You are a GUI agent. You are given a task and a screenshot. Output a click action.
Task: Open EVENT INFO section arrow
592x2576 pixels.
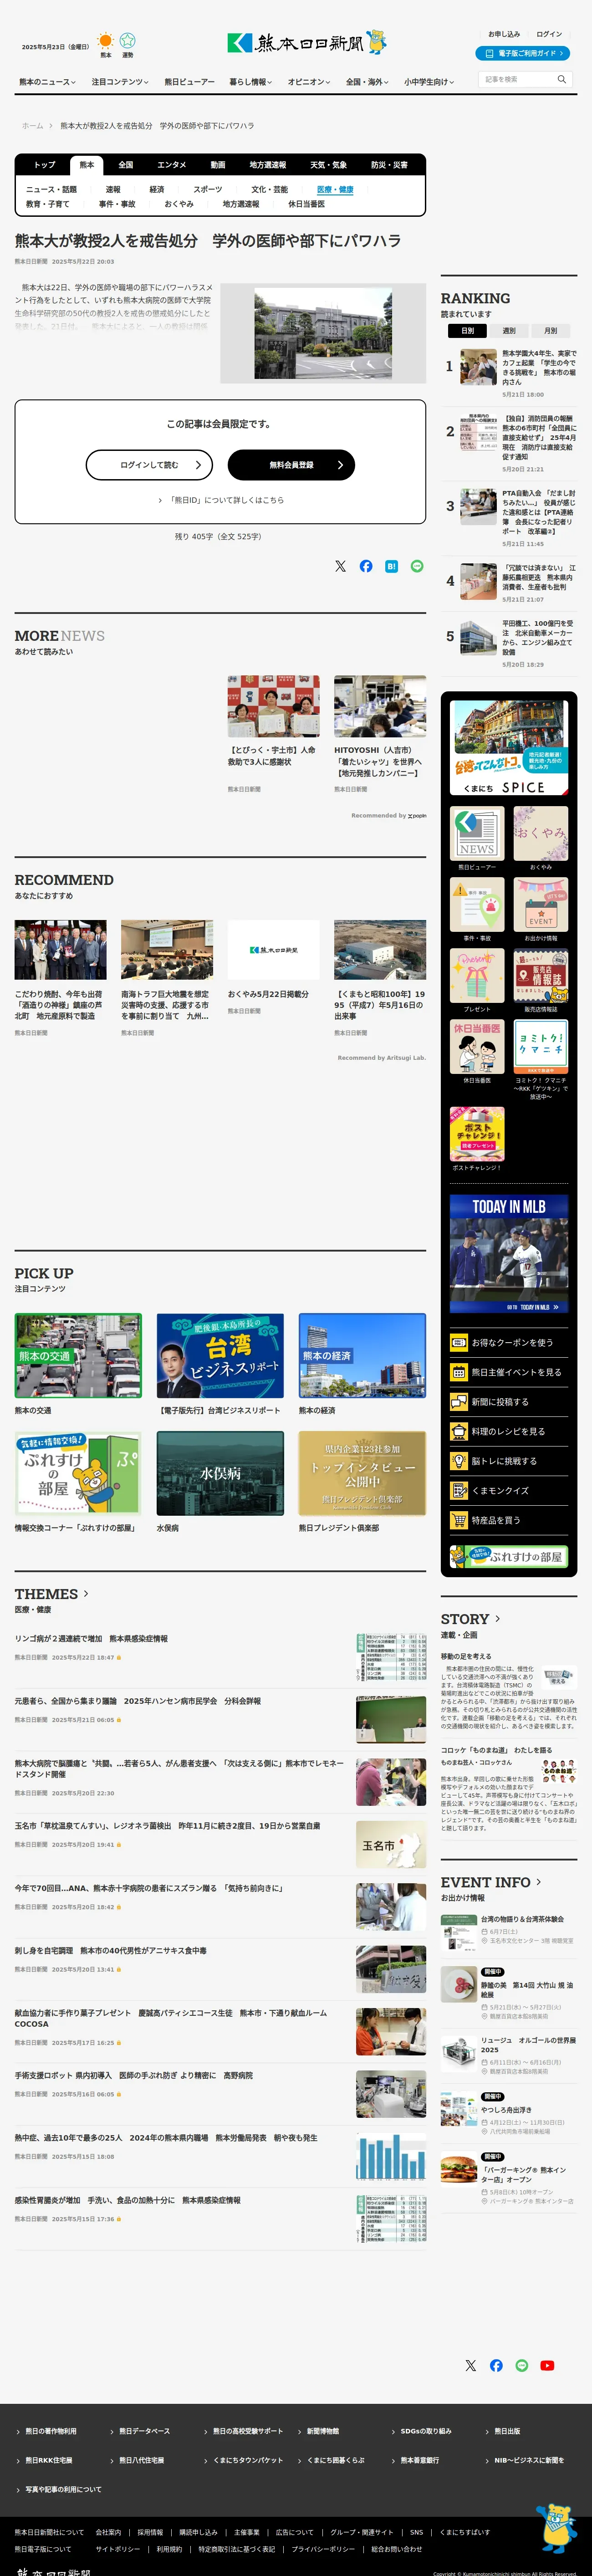[539, 1881]
